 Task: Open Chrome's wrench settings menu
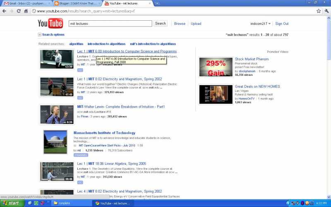[x=326, y=11]
